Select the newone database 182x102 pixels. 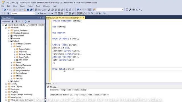16,39
